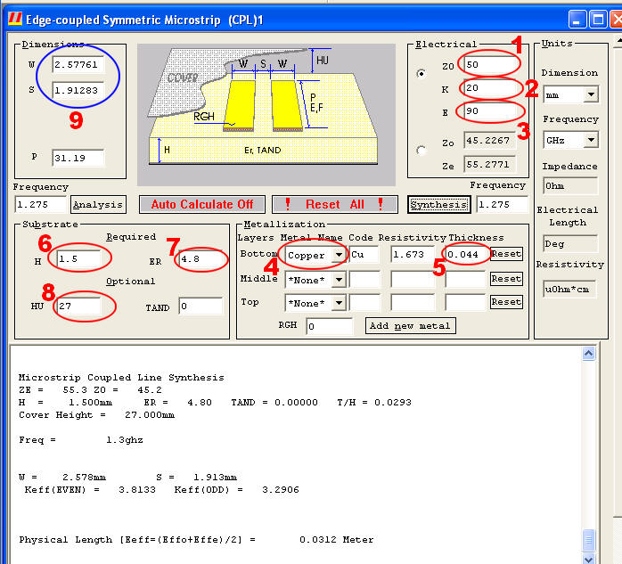The image size is (622, 564).
Task: Click the 'Physical Length' 0.0312 Meter output line
Action: click(x=196, y=539)
